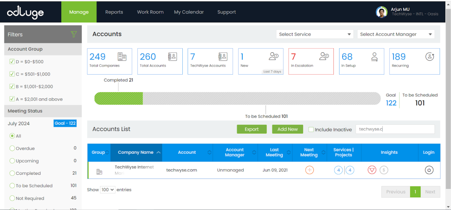Click the Adluge logo
Viewport: 451px width, 210px height.
tap(26, 12)
